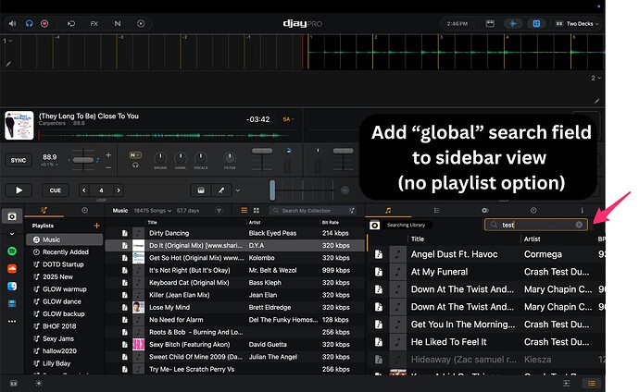Add a new playlist with plus icon
Viewport: 639px width, 392px height.
tap(96, 225)
